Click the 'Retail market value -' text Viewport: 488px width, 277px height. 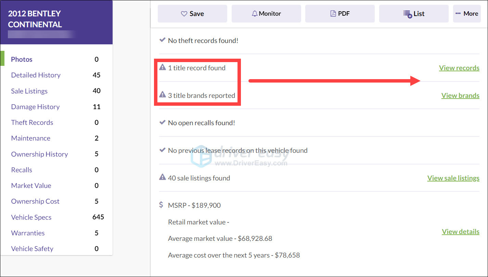click(198, 222)
